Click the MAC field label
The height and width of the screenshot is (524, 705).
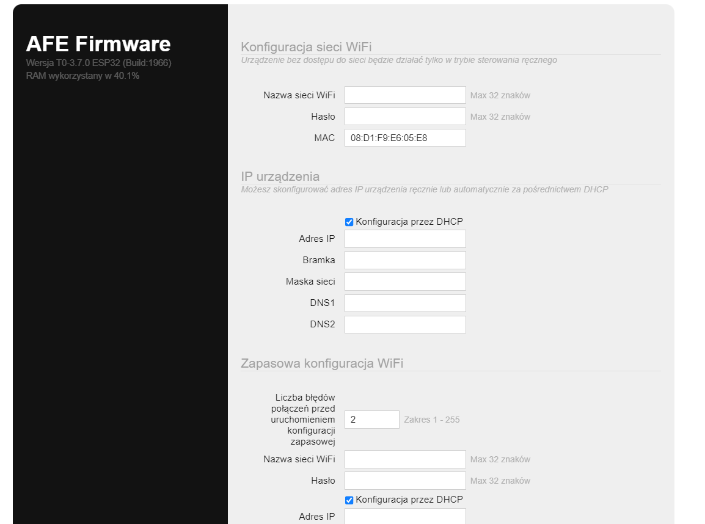[324, 138]
